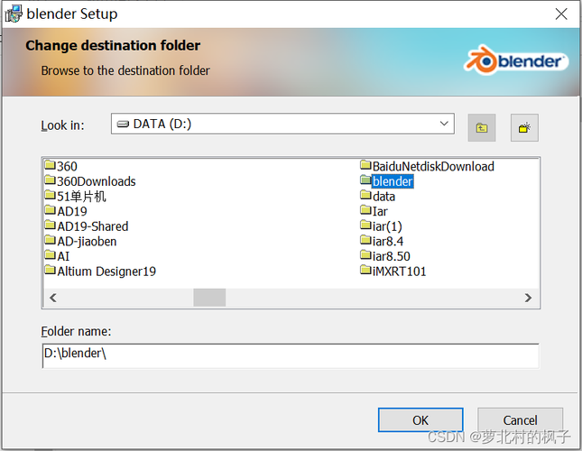The image size is (582, 451).
Task: Select the iar8.4 folder
Action: 382,241
